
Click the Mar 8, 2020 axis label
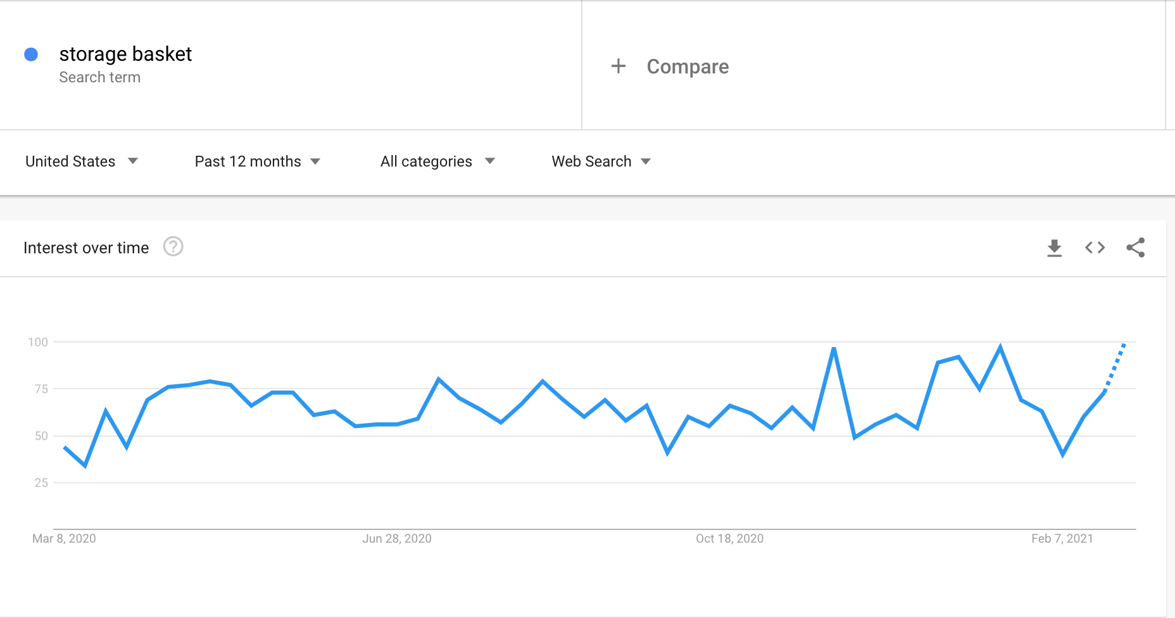(x=64, y=538)
